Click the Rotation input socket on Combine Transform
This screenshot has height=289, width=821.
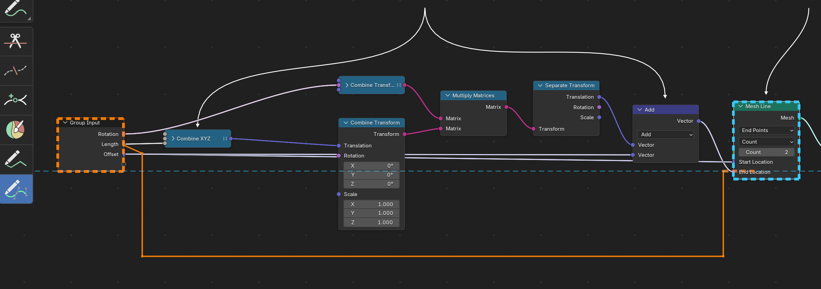click(339, 155)
